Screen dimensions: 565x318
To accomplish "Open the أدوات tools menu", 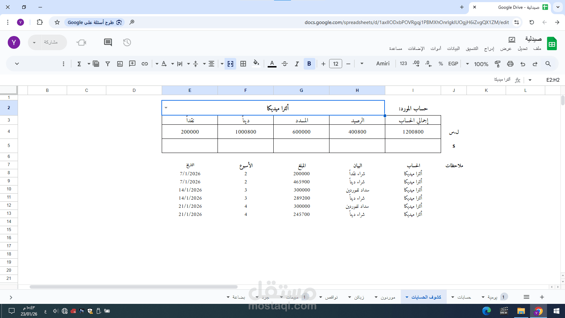I will coord(436,49).
